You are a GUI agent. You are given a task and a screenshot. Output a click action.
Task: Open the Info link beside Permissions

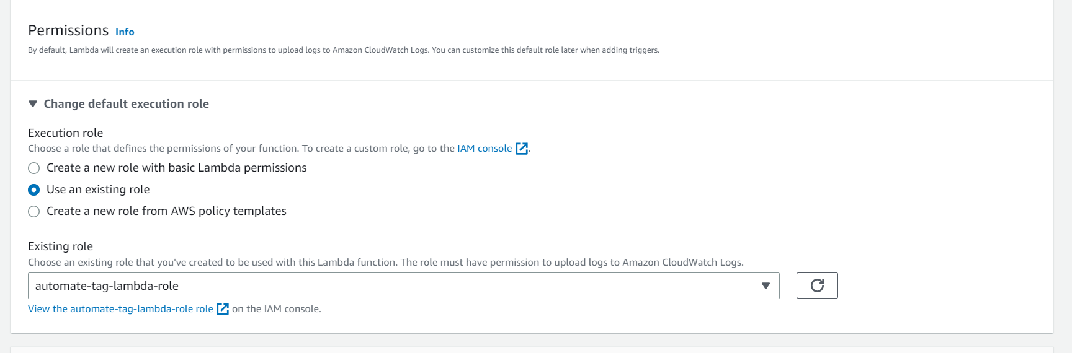click(x=125, y=32)
